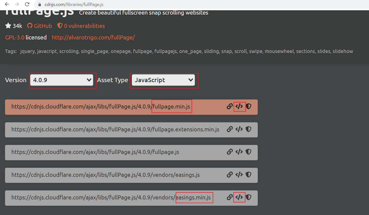Open the 0 vulnerabilities link
Image resolution: width=369 pixels, height=215 pixels.
pos(81,26)
